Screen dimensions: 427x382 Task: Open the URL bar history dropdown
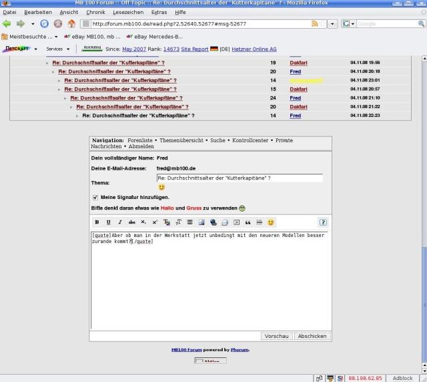click(x=333, y=23)
